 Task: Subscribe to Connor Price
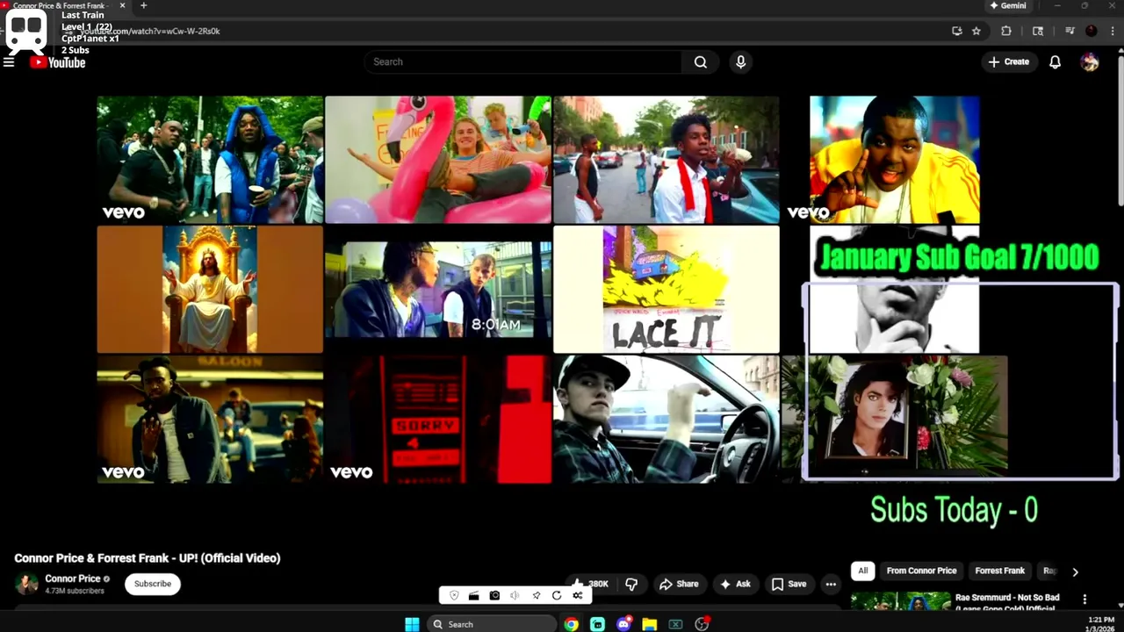click(x=153, y=584)
